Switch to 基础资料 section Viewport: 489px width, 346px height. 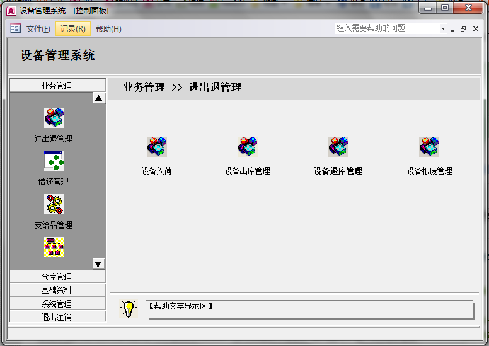coord(58,290)
